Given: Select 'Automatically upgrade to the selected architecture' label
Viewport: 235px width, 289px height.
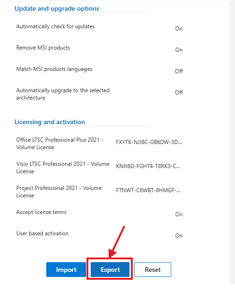Looking at the screenshot, I should [63, 94].
